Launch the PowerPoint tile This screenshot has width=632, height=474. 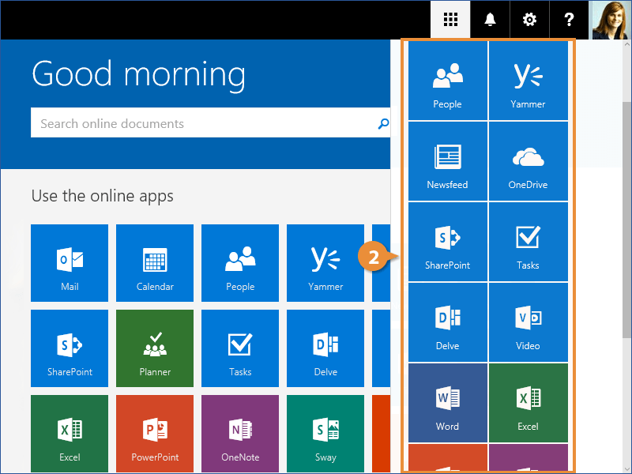[155, 434]
